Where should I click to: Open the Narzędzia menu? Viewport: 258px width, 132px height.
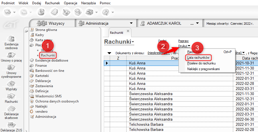[x=89, y=3]
